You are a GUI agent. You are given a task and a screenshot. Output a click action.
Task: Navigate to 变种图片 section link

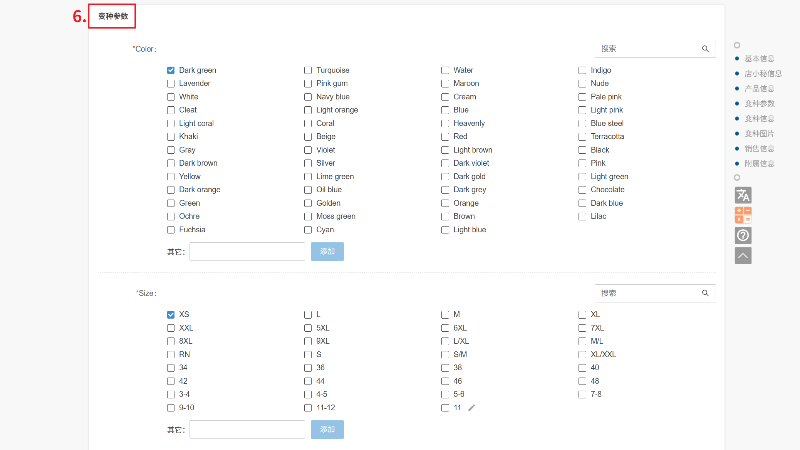pos(759,134)
